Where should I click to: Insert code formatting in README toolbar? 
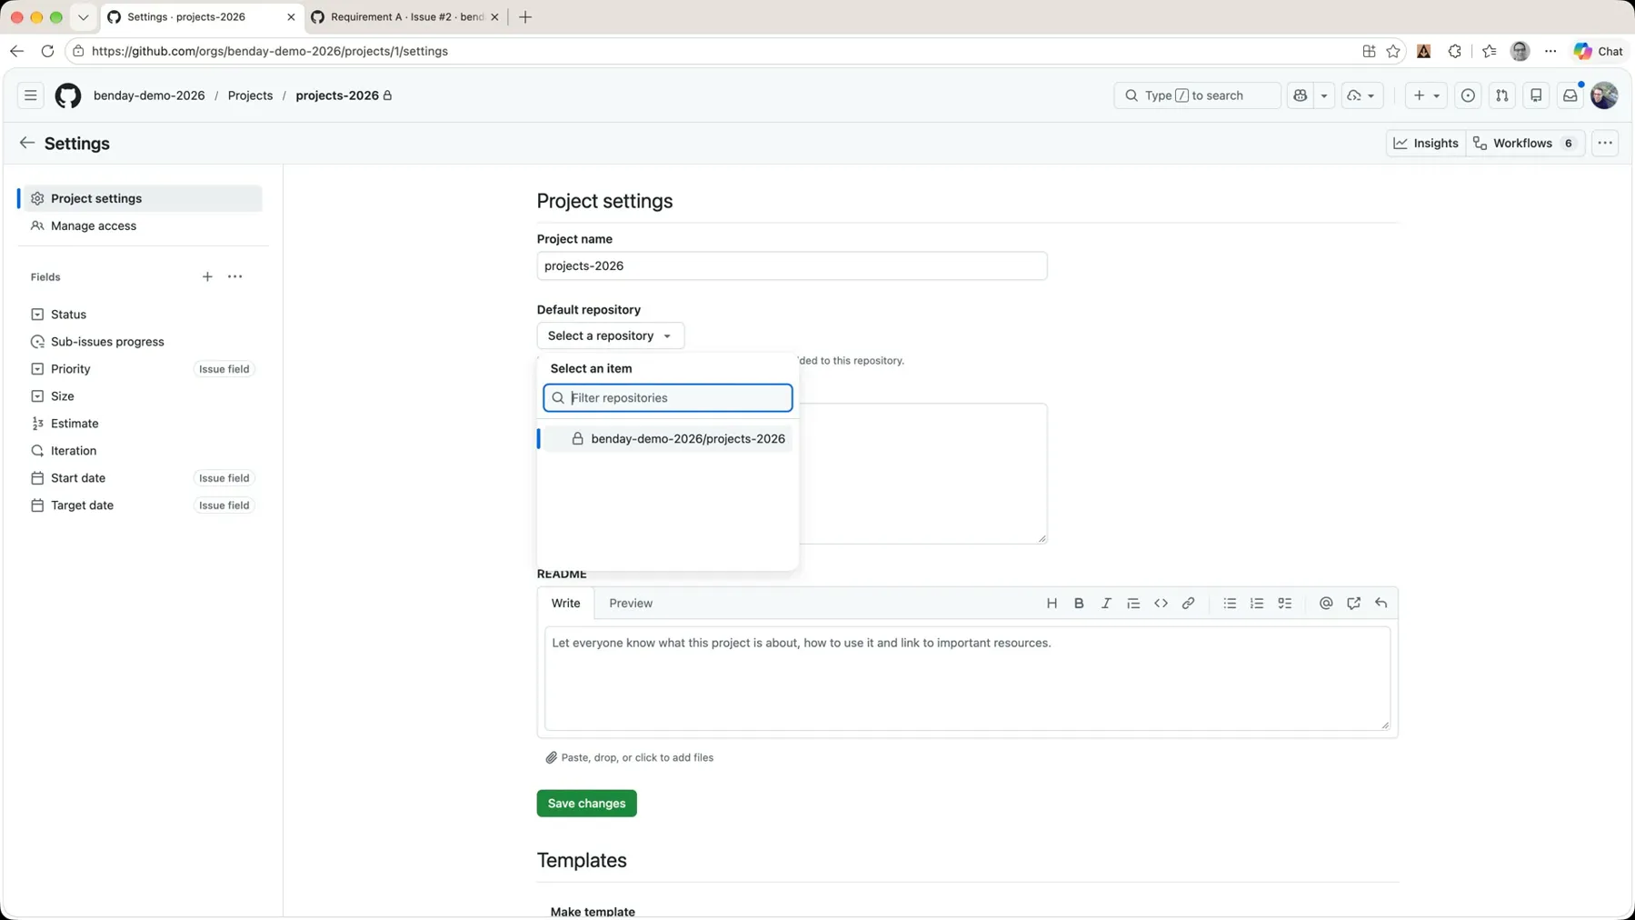click(x=1161, y=603)
